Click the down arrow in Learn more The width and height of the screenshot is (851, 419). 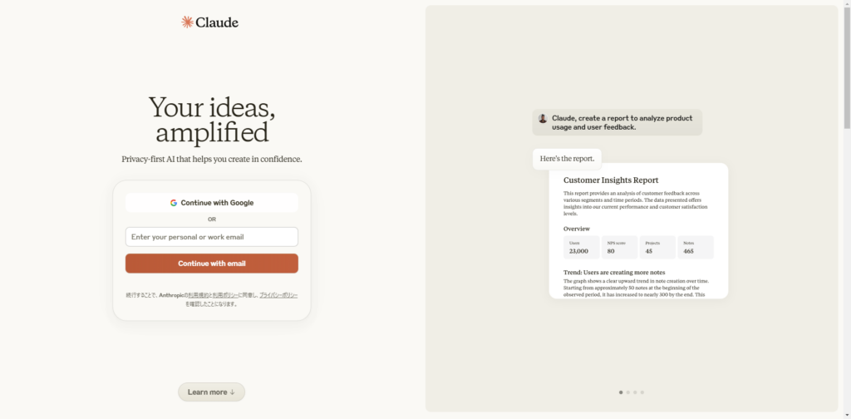tap(232, 392)
